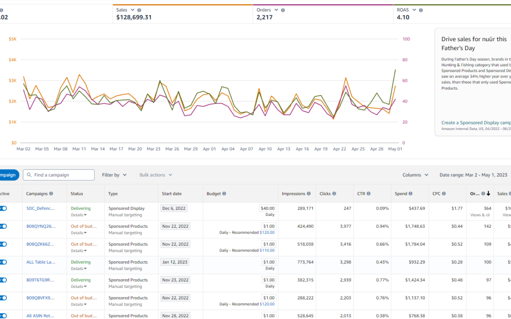Open the Columns dropdown
The height and width of the screenshot is (319, 511).
(415, 175)
